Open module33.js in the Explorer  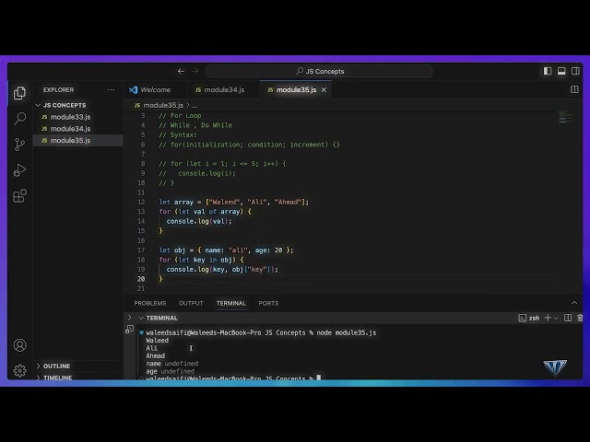[77, 117]
